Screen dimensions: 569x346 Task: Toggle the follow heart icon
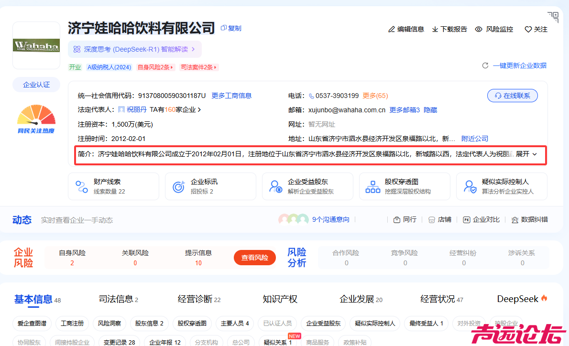528,29
